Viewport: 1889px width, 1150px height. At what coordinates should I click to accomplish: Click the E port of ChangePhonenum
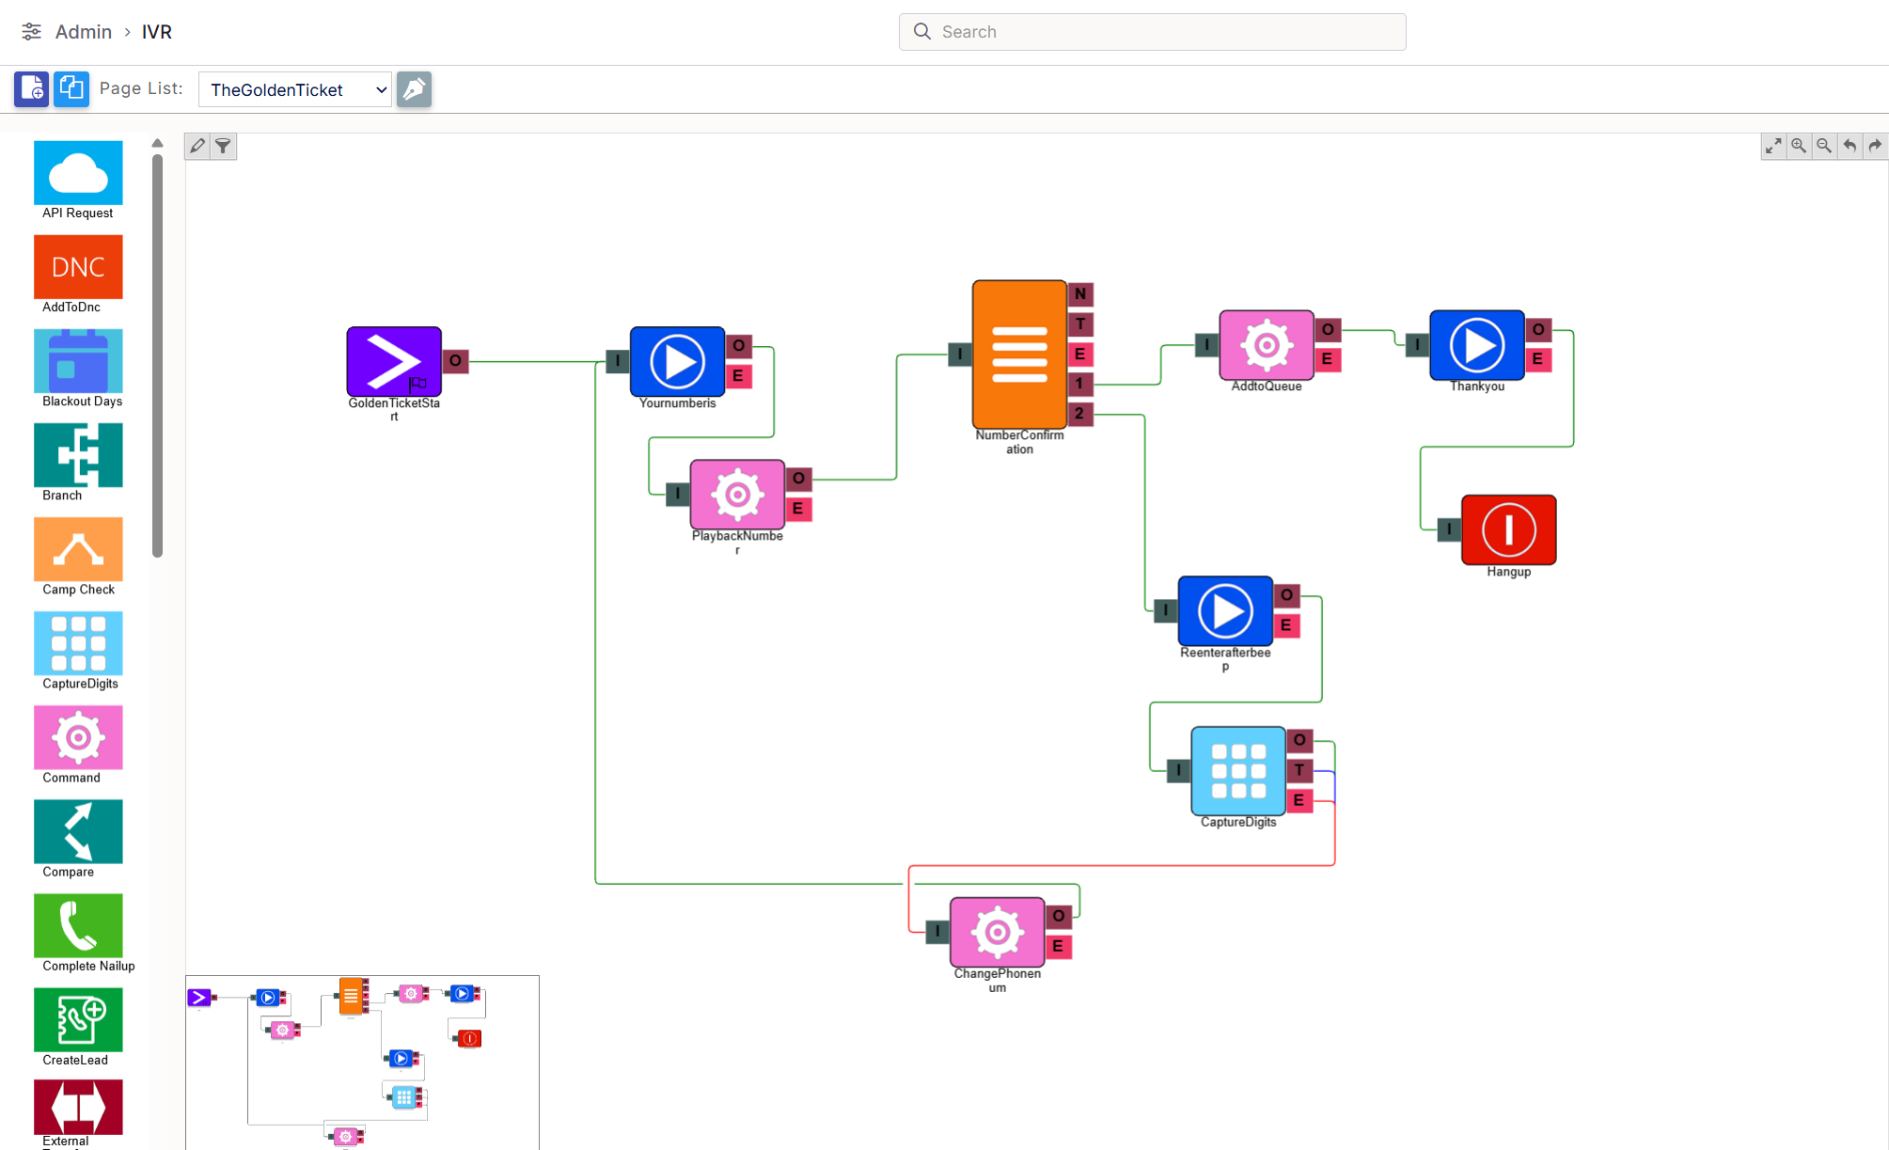(x=1058, y=946)
